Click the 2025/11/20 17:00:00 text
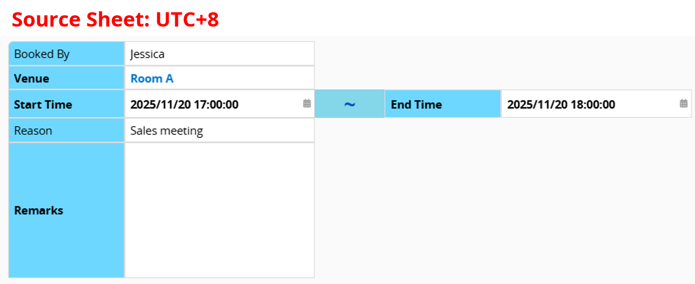This screenshot has height=284, width=695. pos(184,105)
